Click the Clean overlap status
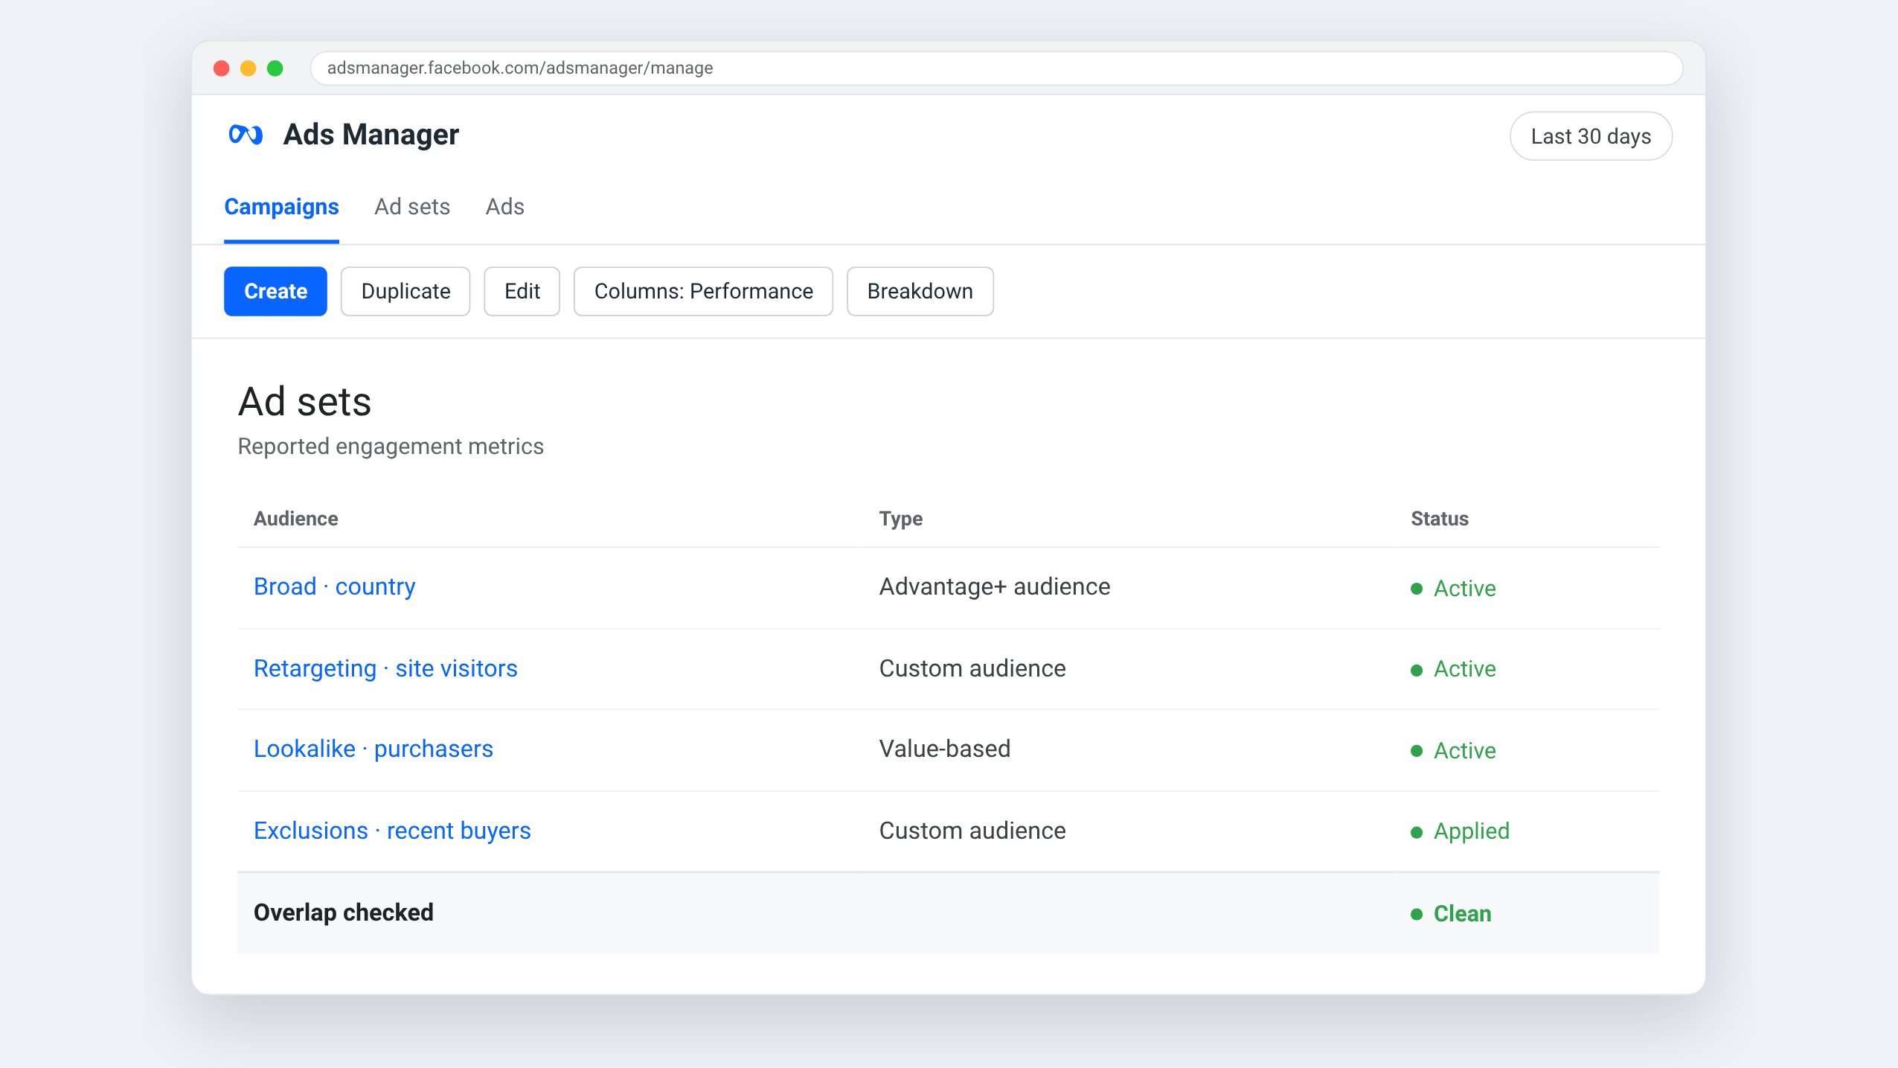This screenshot has height=1068, width=1898. click(x=1451, y=913)
